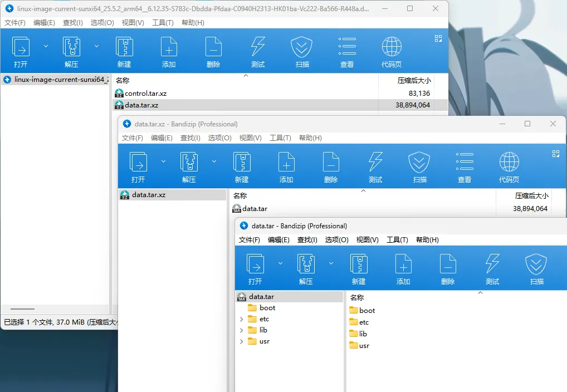The height and width of the screenshot is (392, 567).
Task: Click the 添加 icon in the data.tar.xz window
Action: [286, 163]
